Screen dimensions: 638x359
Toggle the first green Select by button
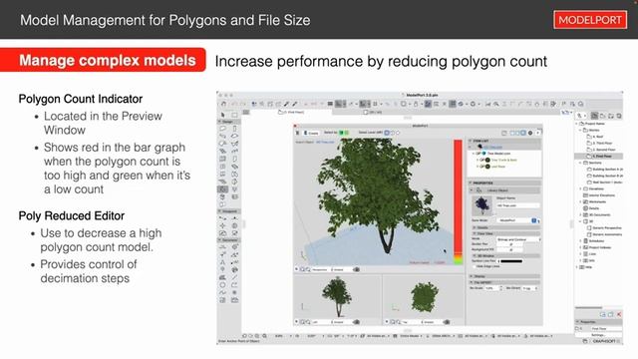tap(341, 133)
